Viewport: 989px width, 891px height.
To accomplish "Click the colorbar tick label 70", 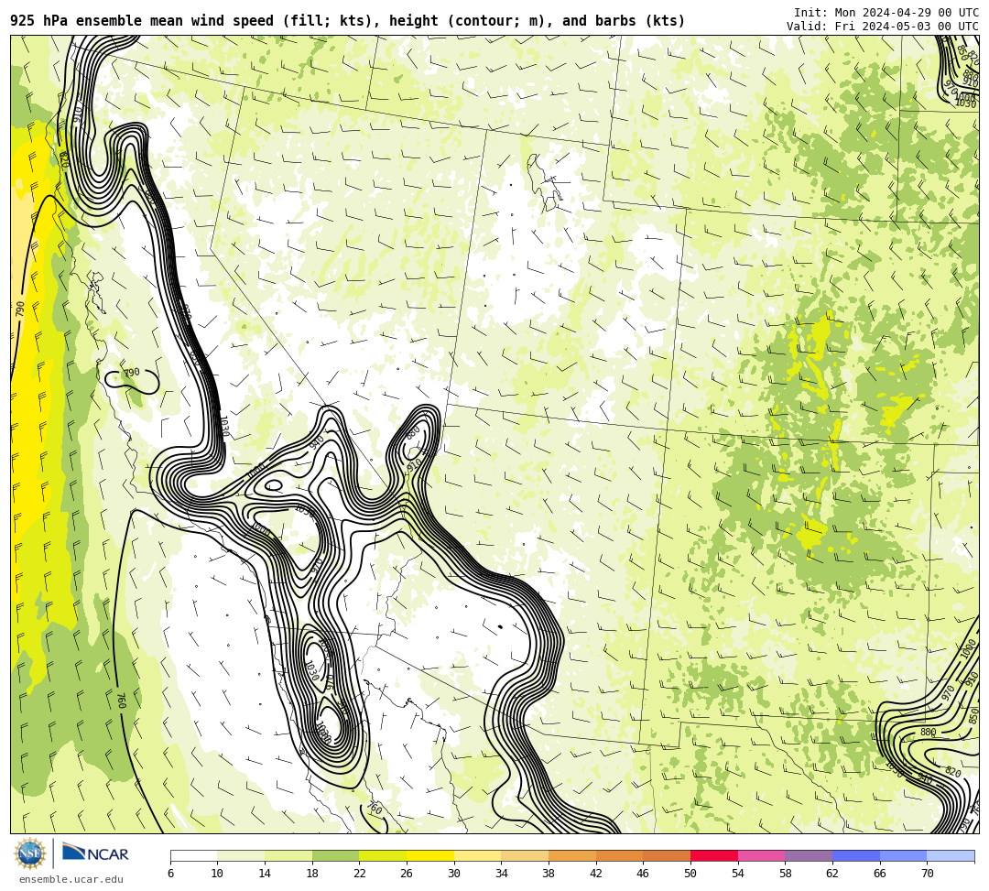I will pos(927,874).
